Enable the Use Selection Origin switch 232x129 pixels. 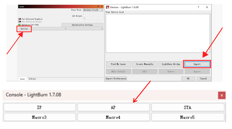[x=20, y=22]
